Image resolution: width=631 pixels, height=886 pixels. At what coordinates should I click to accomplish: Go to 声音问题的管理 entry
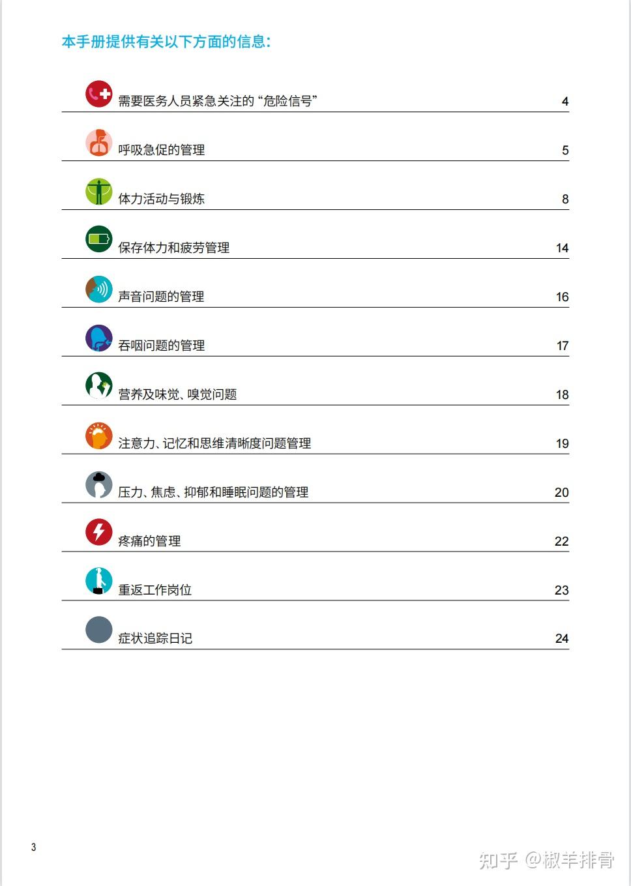(162, 297)
